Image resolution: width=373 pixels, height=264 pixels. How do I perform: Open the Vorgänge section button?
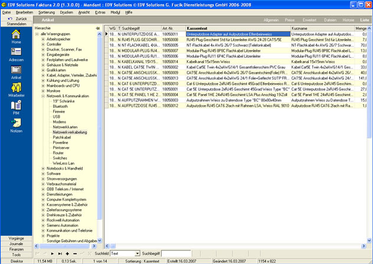[16, 237]
